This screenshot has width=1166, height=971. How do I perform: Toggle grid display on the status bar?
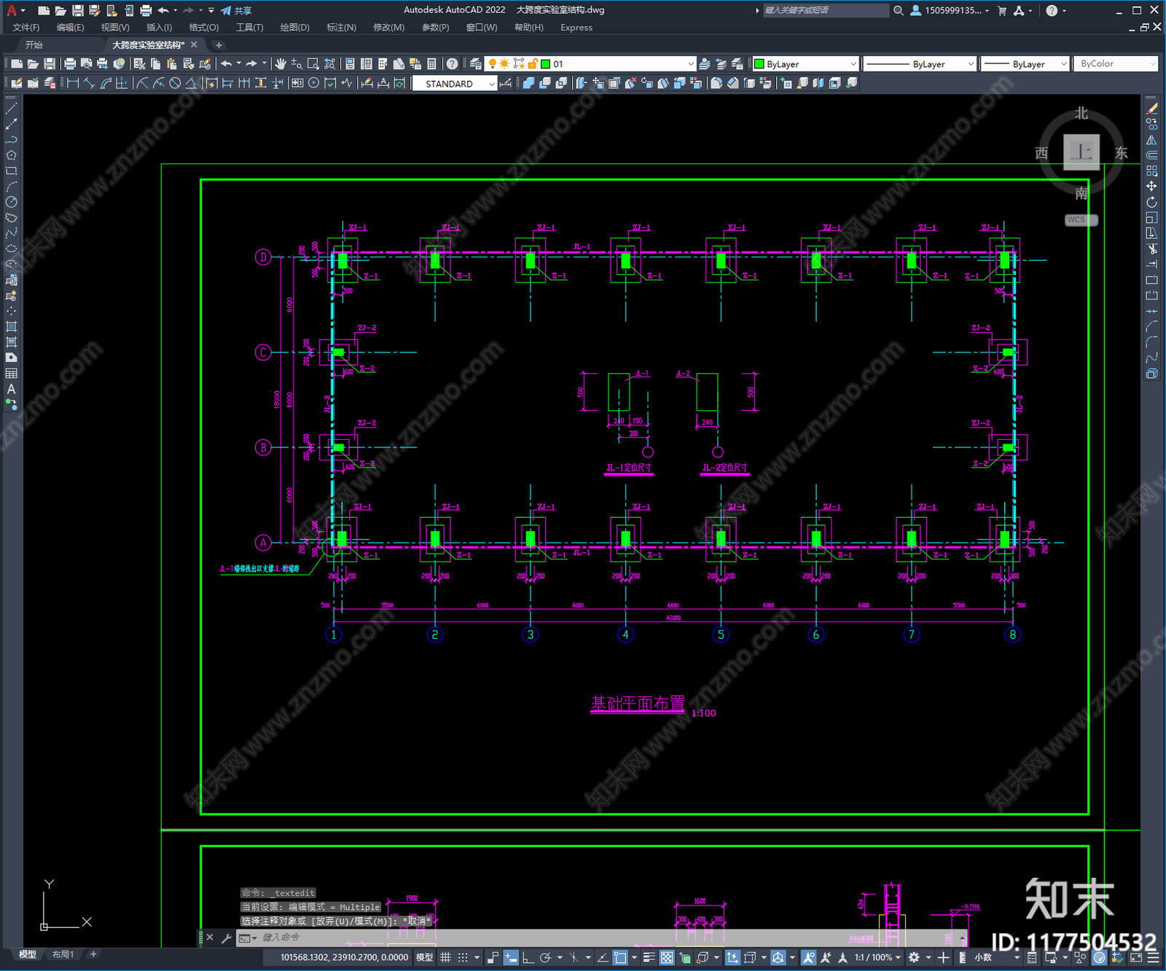pos(445,957)
